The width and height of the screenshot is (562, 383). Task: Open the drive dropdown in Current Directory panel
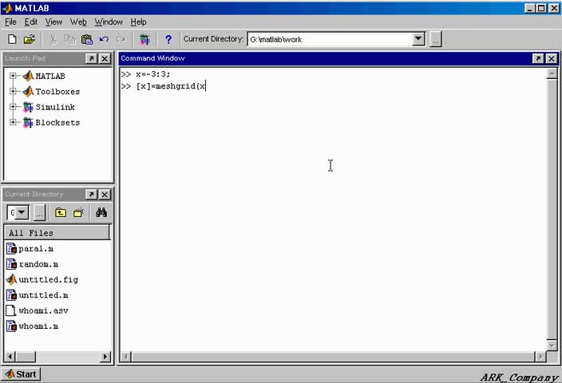click(22, 212)
